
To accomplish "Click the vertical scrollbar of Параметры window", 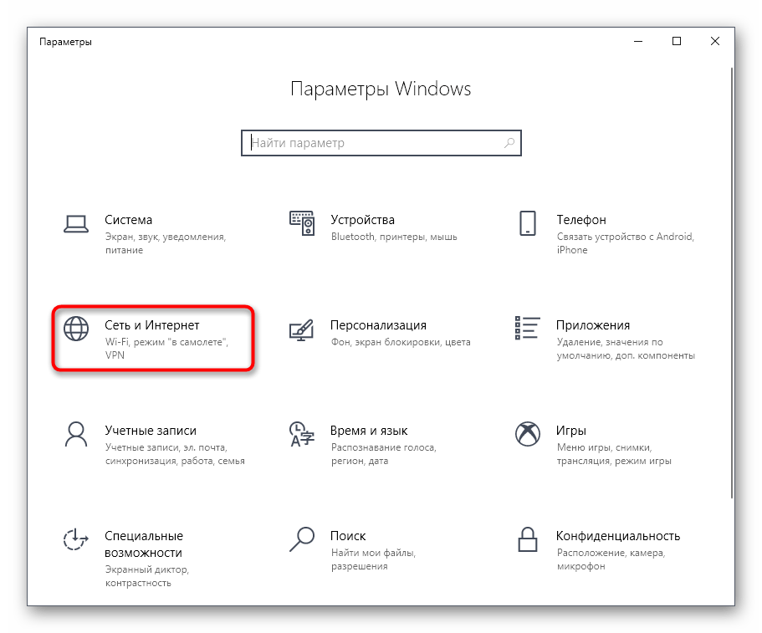I will 731,283.
